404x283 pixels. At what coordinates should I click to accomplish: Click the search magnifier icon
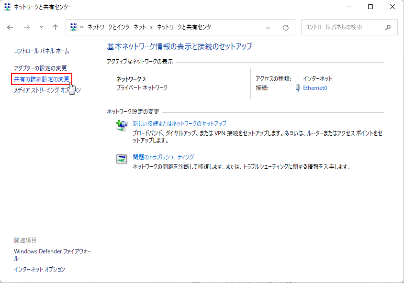click(x=388, y=27)
